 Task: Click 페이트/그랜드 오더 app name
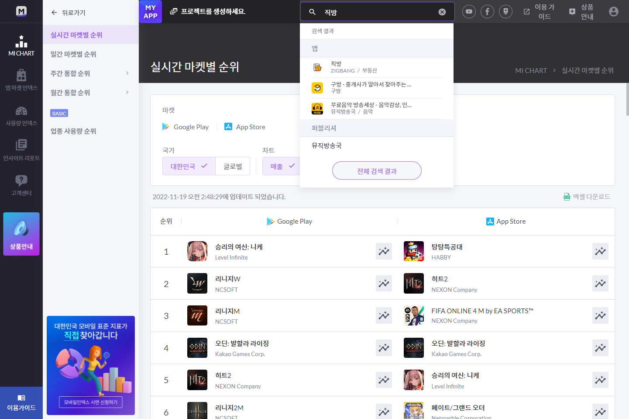[x=458, y=408]
